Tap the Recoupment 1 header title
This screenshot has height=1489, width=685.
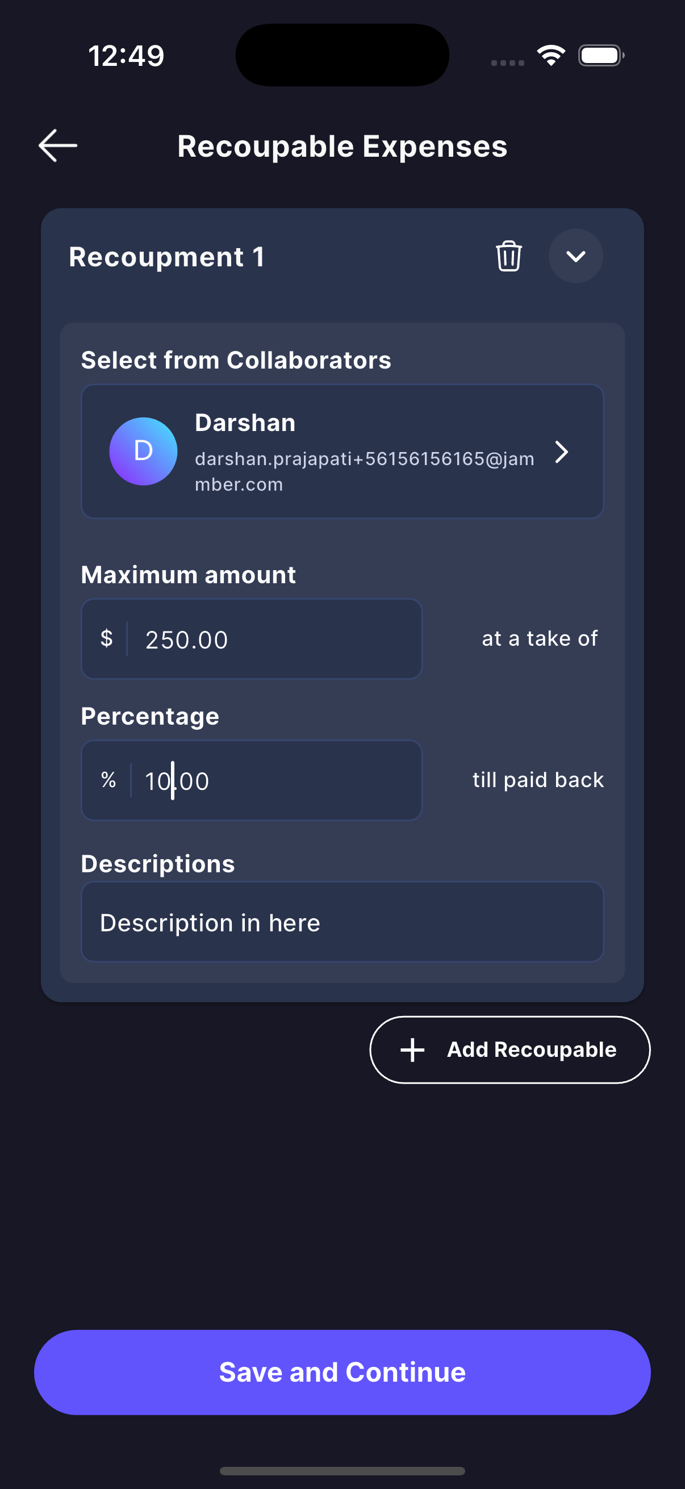[166, 257]
